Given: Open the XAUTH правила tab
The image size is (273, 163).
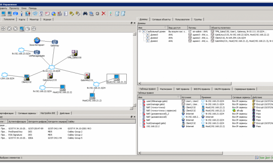Looking at the screenshot, I should pos(222,89).
